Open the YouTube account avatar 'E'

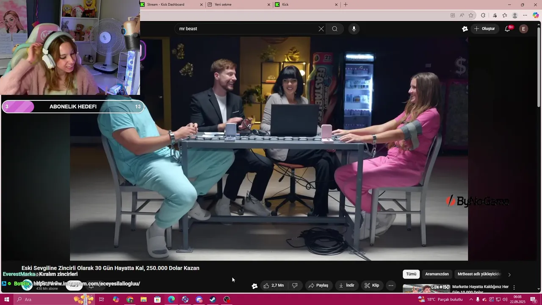[524, 29]
